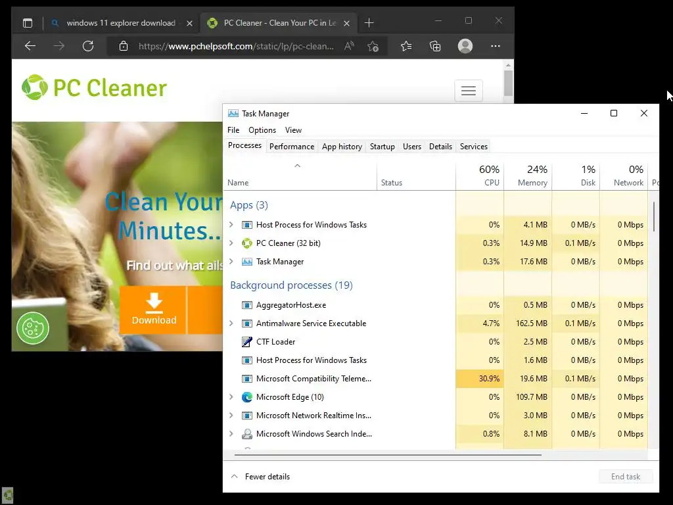
Task: Click the PC Cleaner tray icon at bottom-left
Action: (x=7, y=495)
